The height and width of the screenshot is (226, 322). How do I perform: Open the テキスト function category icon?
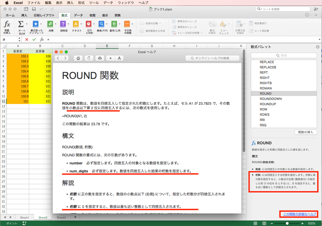coord(76,24)
